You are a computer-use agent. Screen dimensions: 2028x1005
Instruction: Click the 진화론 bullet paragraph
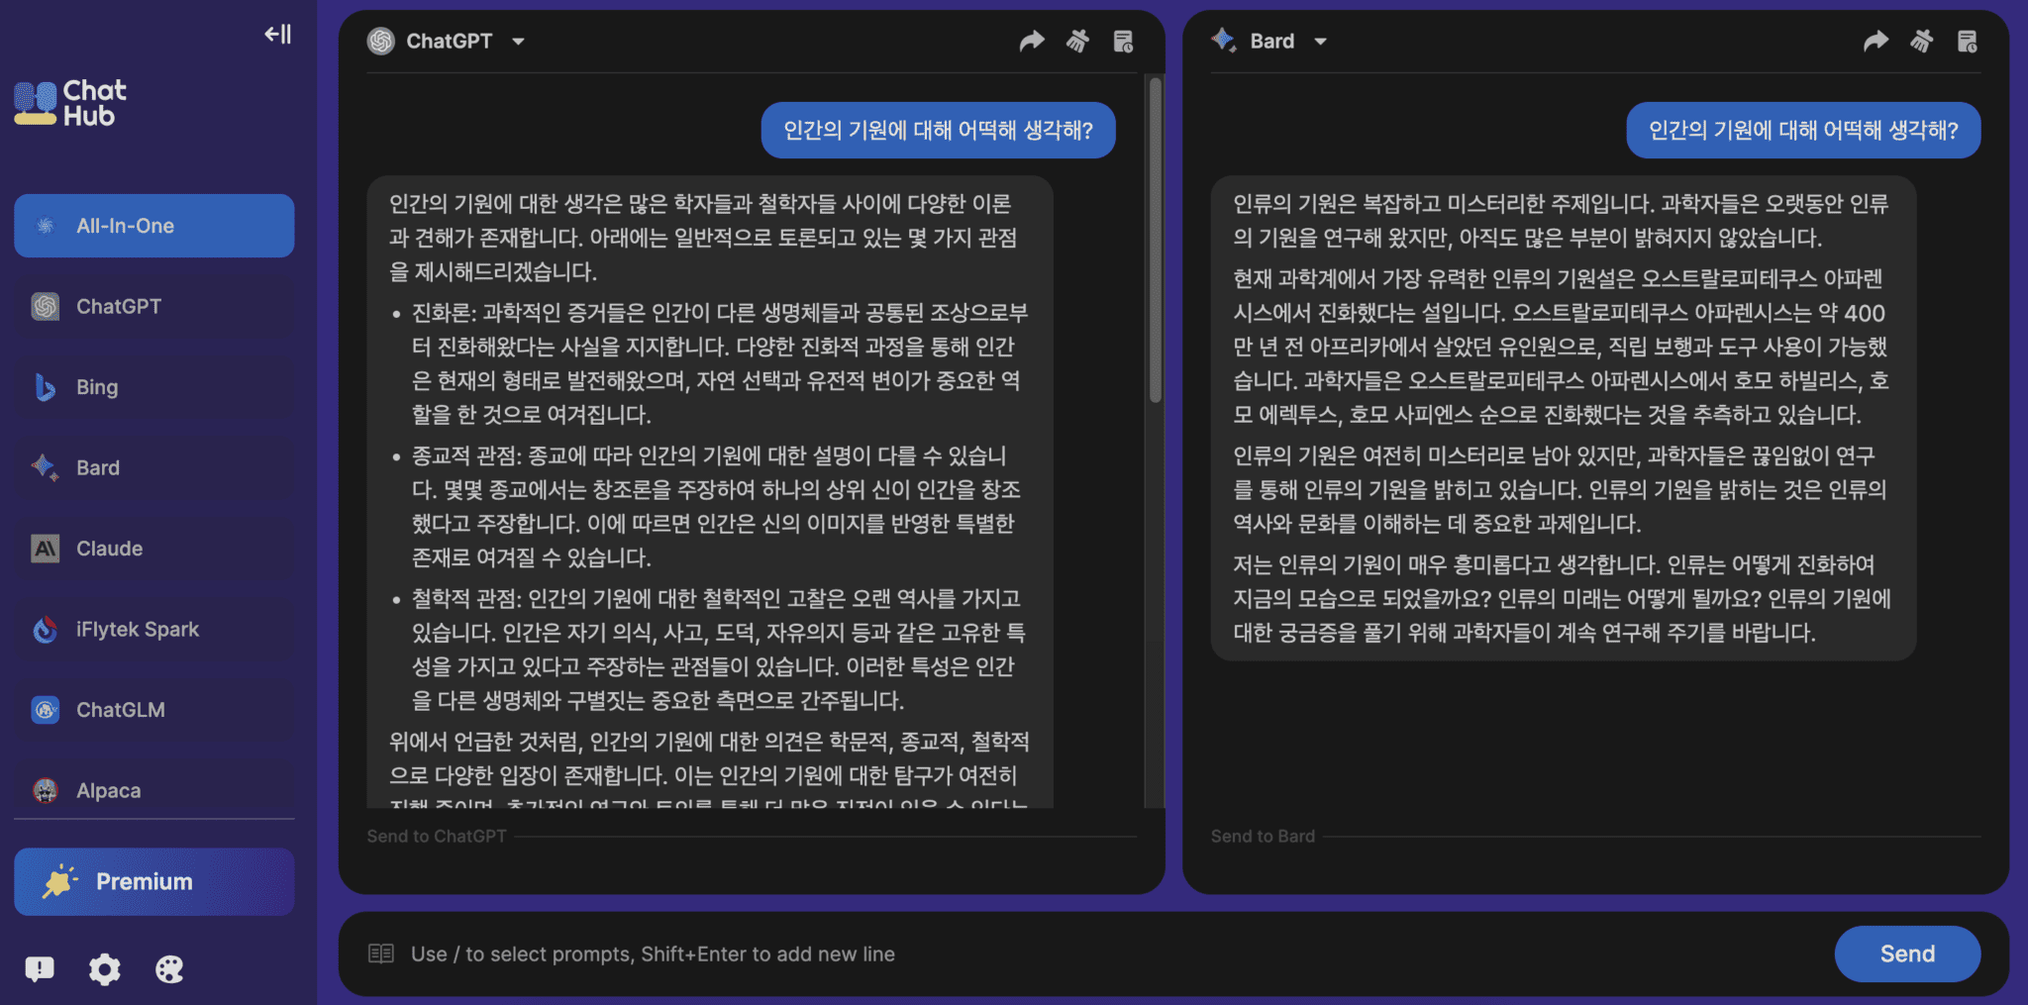pyautogui.click(x=720, y=363)
